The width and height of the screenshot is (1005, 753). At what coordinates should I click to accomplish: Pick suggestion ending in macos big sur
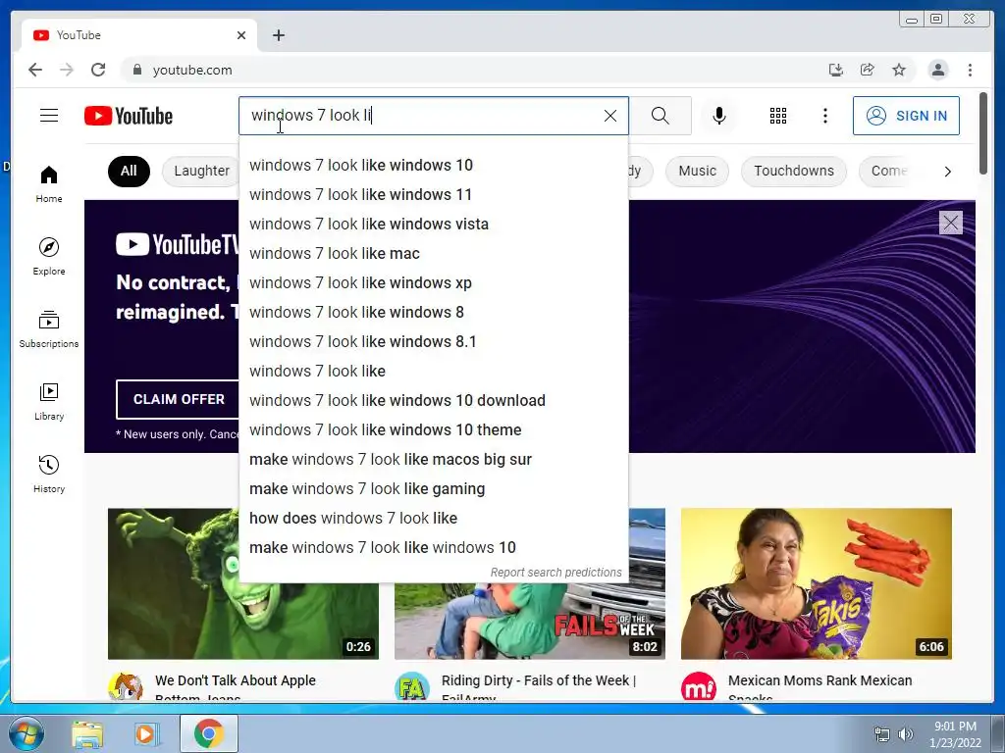click(x=433, y=460)
